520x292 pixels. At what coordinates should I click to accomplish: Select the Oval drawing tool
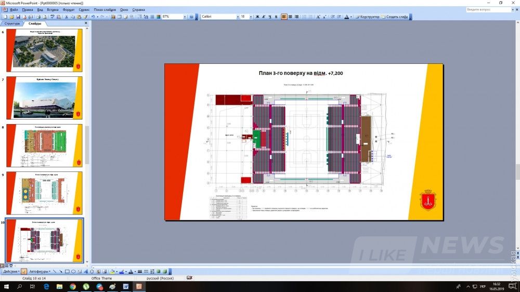point(73,271)
